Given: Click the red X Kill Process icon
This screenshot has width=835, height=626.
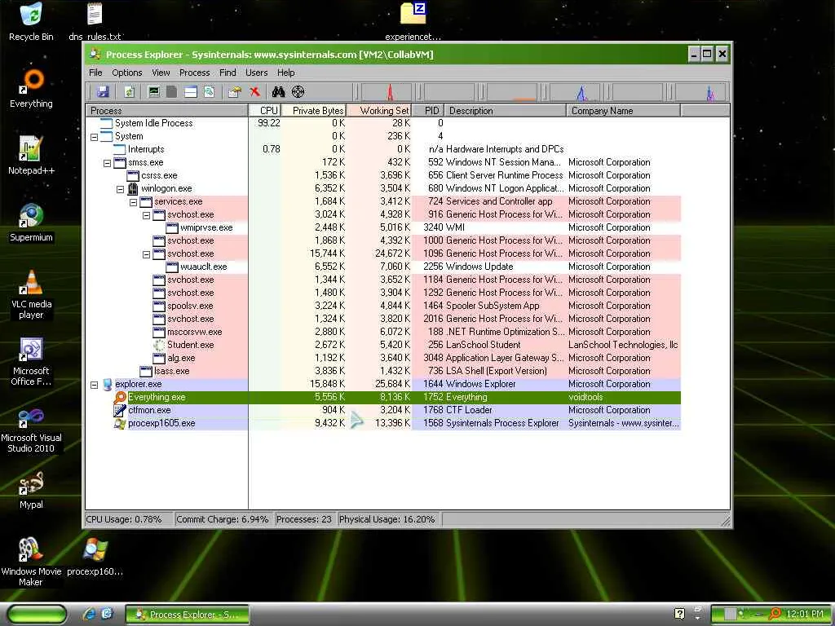Looking at the screenshot, I should click(254, 91).
